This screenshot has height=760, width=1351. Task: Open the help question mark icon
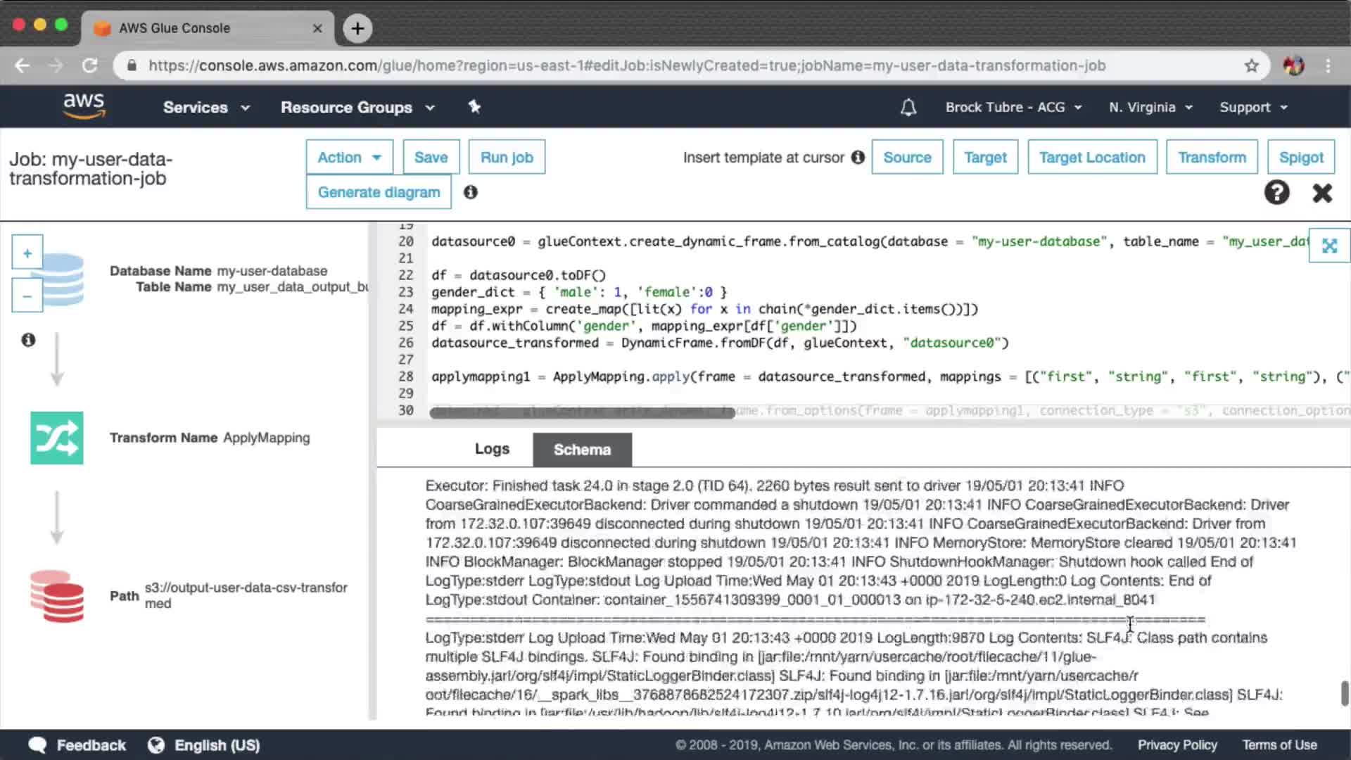(1276, 192)
